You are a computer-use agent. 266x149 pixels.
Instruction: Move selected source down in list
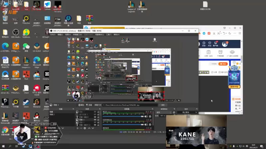coord(93,128)
